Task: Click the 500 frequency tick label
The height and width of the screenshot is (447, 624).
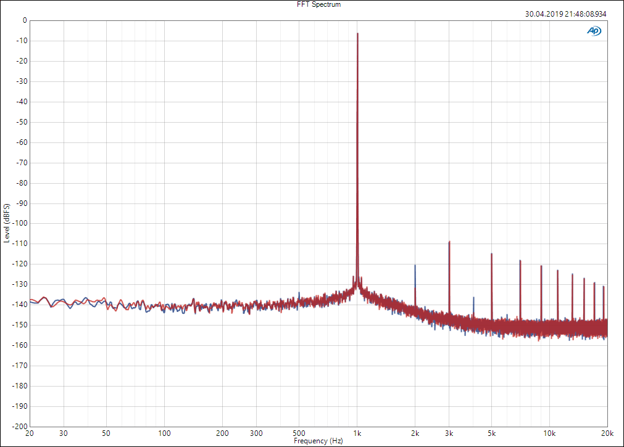Action: pyautogui.click(x=299, y=433)
